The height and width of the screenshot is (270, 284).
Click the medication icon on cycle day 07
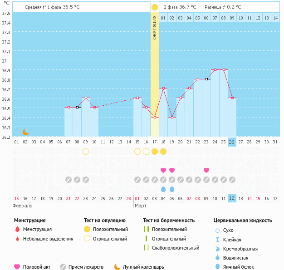click(x=69, y=180)
